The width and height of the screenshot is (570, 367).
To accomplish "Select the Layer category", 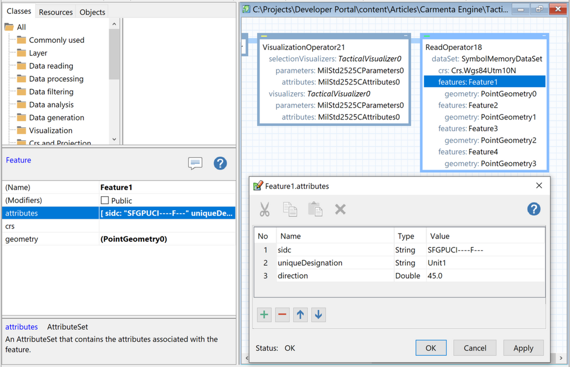I will click(x=38, y=53).
